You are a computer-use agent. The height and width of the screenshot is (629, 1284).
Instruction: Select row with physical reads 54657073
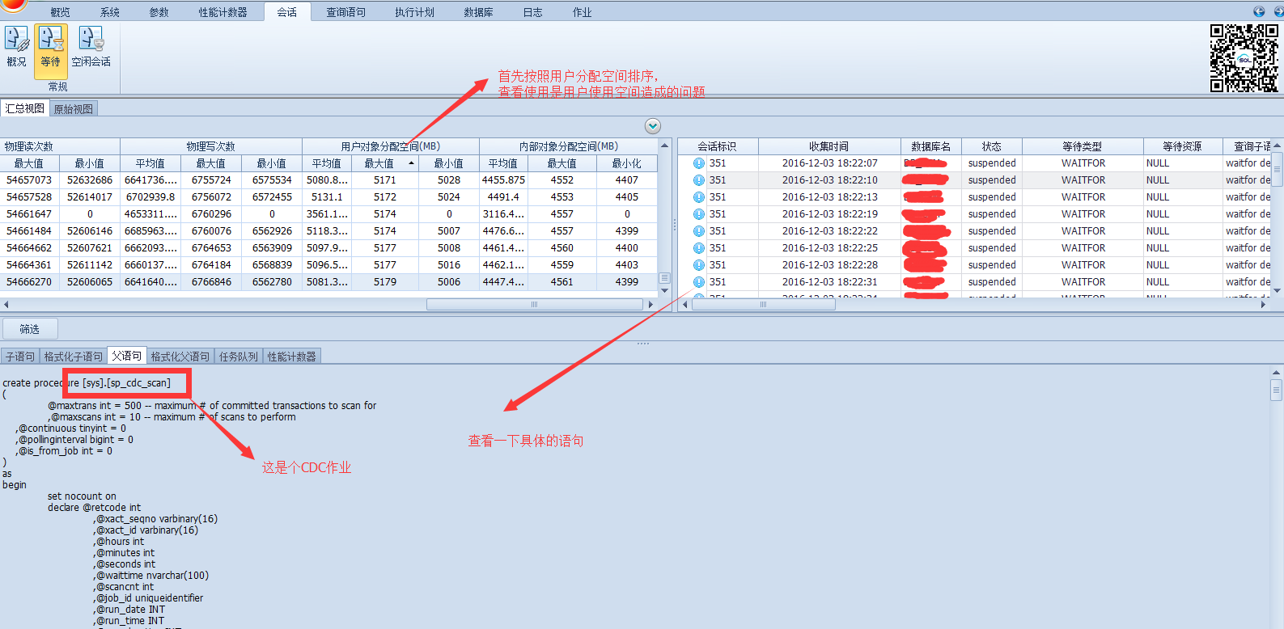[328, 180]
